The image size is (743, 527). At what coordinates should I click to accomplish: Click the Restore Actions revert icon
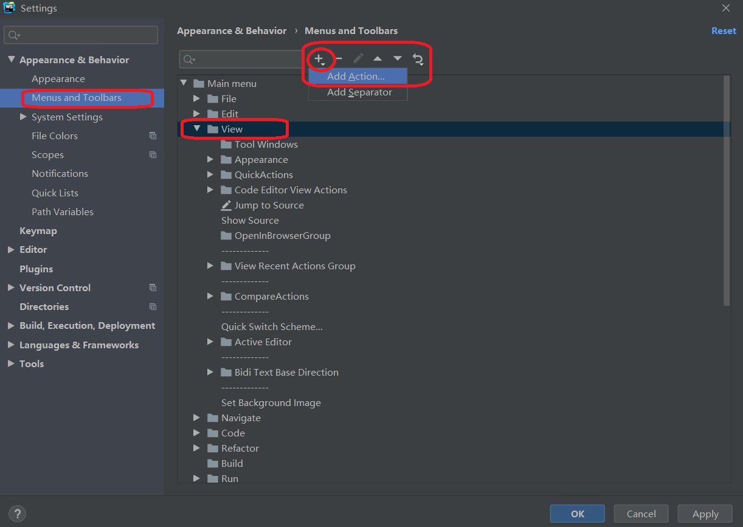(x=418, y=58)
